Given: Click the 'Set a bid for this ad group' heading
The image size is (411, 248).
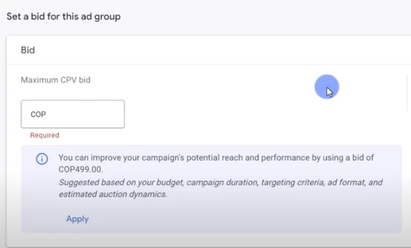Looking at the screenshot, I should click(x=64, y=16).
